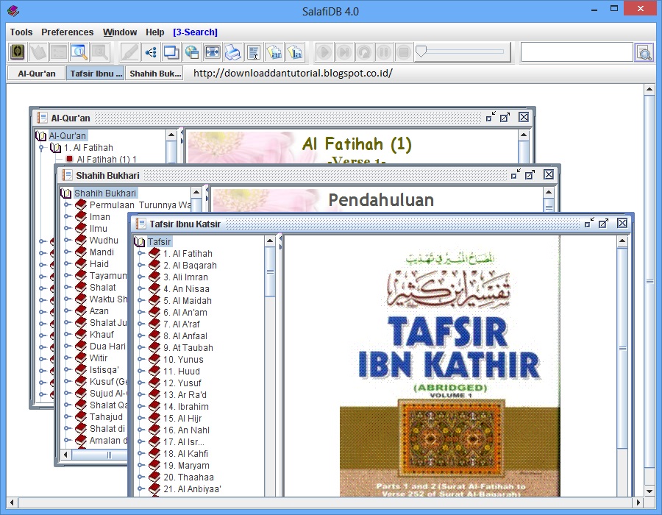Viewport: 662px width, 515px height.
Task: Click the cascade windows toolbar icon
Action: (171, 52)
